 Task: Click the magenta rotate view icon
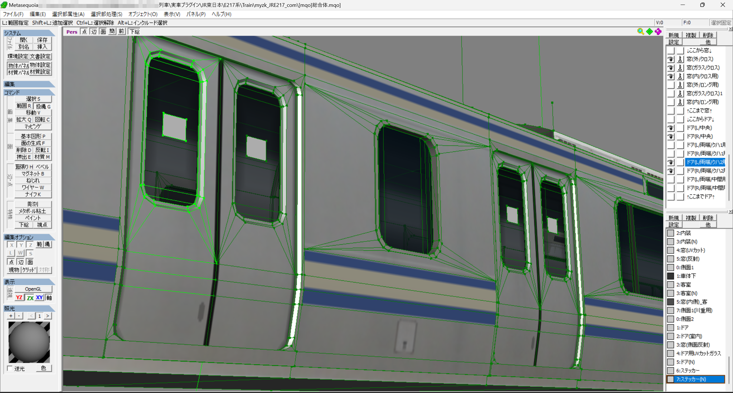[658, 31]
